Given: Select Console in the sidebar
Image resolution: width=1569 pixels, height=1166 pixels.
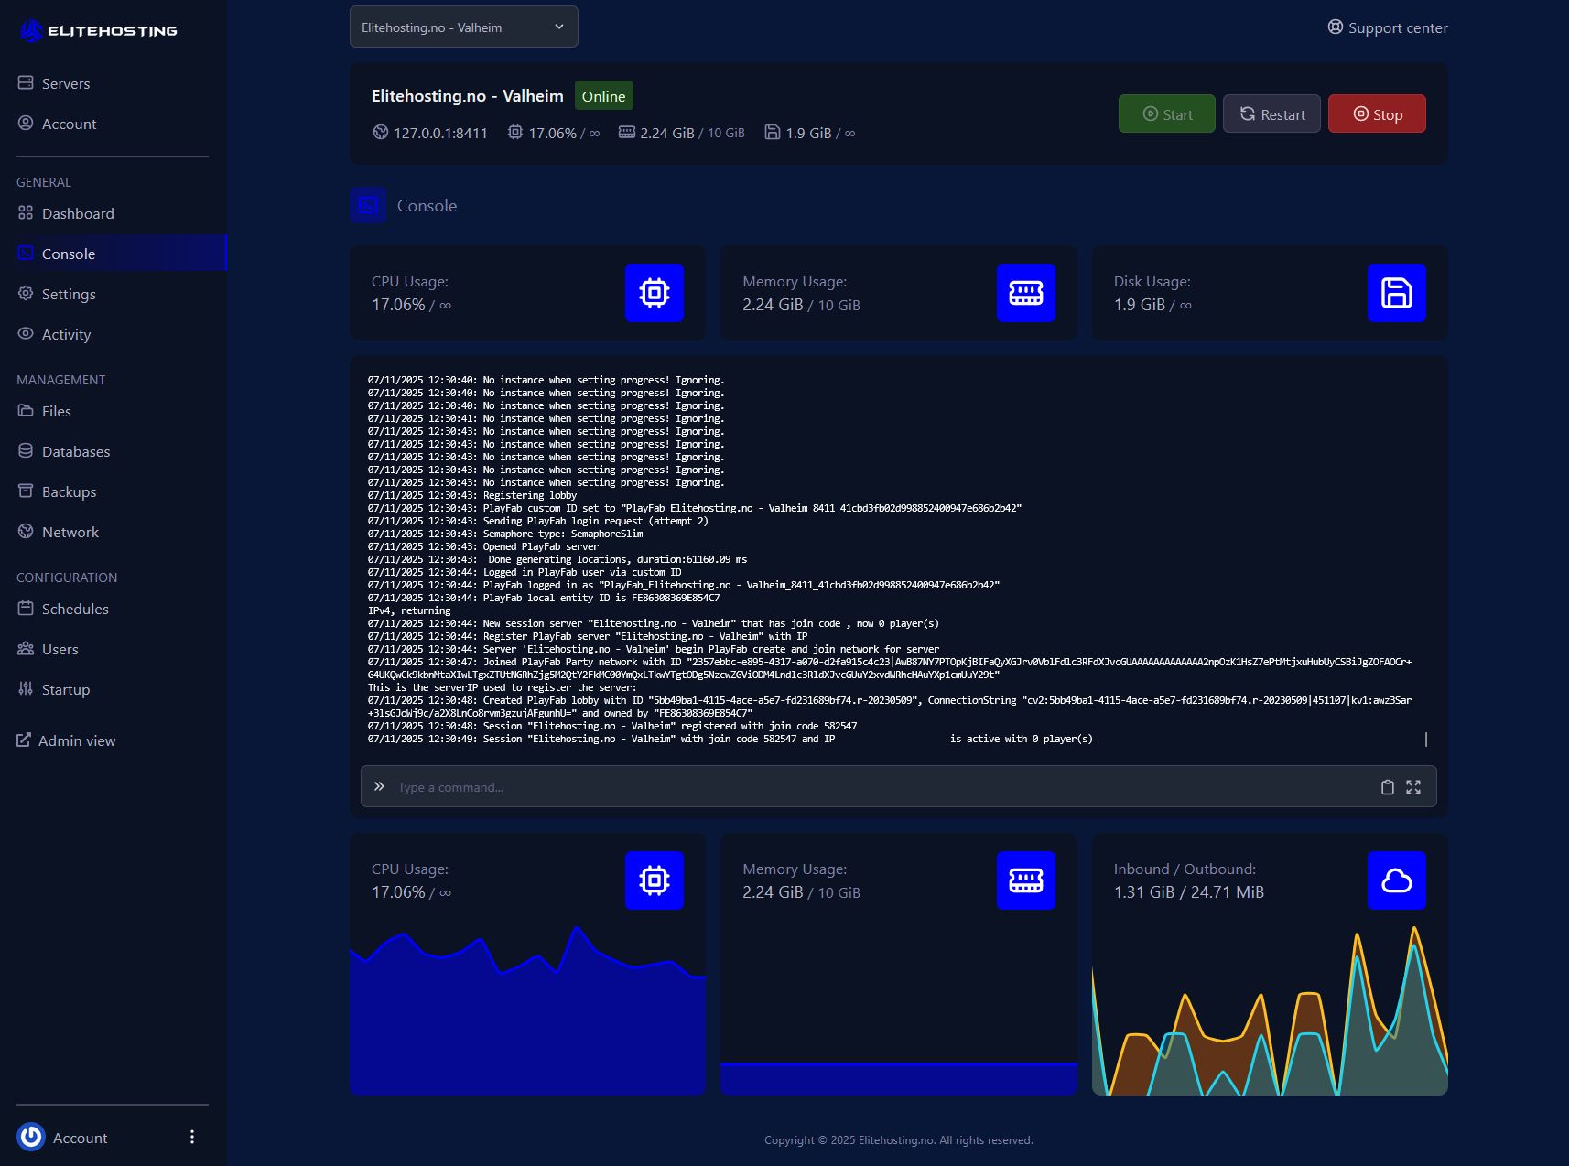Looking at the screenshot, I should click(113, 254).
